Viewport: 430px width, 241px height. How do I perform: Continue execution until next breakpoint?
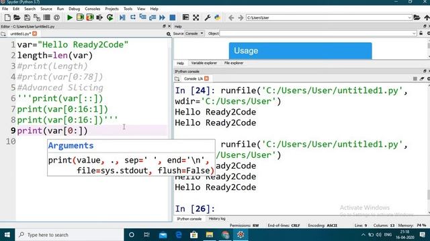(163, 17)
